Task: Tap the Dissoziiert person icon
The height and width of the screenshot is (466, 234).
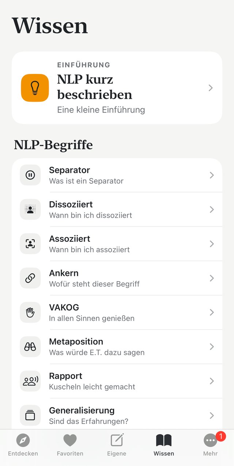Action: click(x=30, y=210)
